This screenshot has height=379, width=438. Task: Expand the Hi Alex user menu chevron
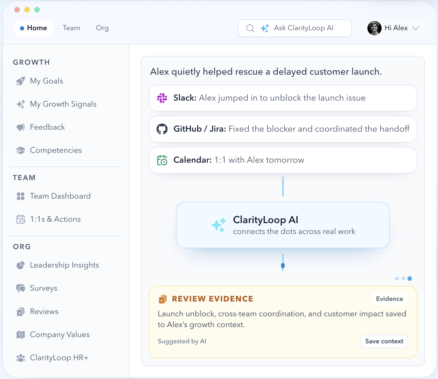(x=416, y=28)
